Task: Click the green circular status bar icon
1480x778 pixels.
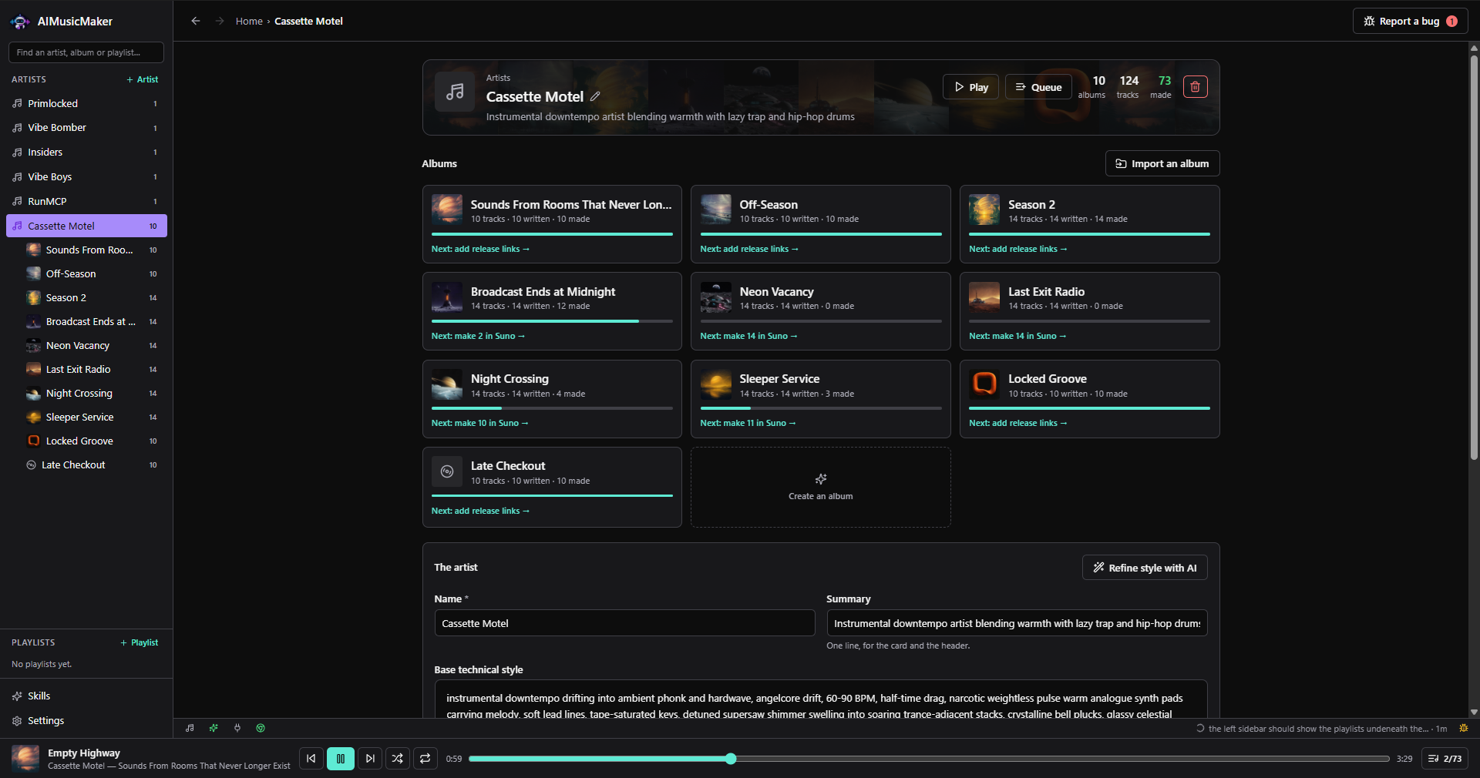Action: coord(261,728)
